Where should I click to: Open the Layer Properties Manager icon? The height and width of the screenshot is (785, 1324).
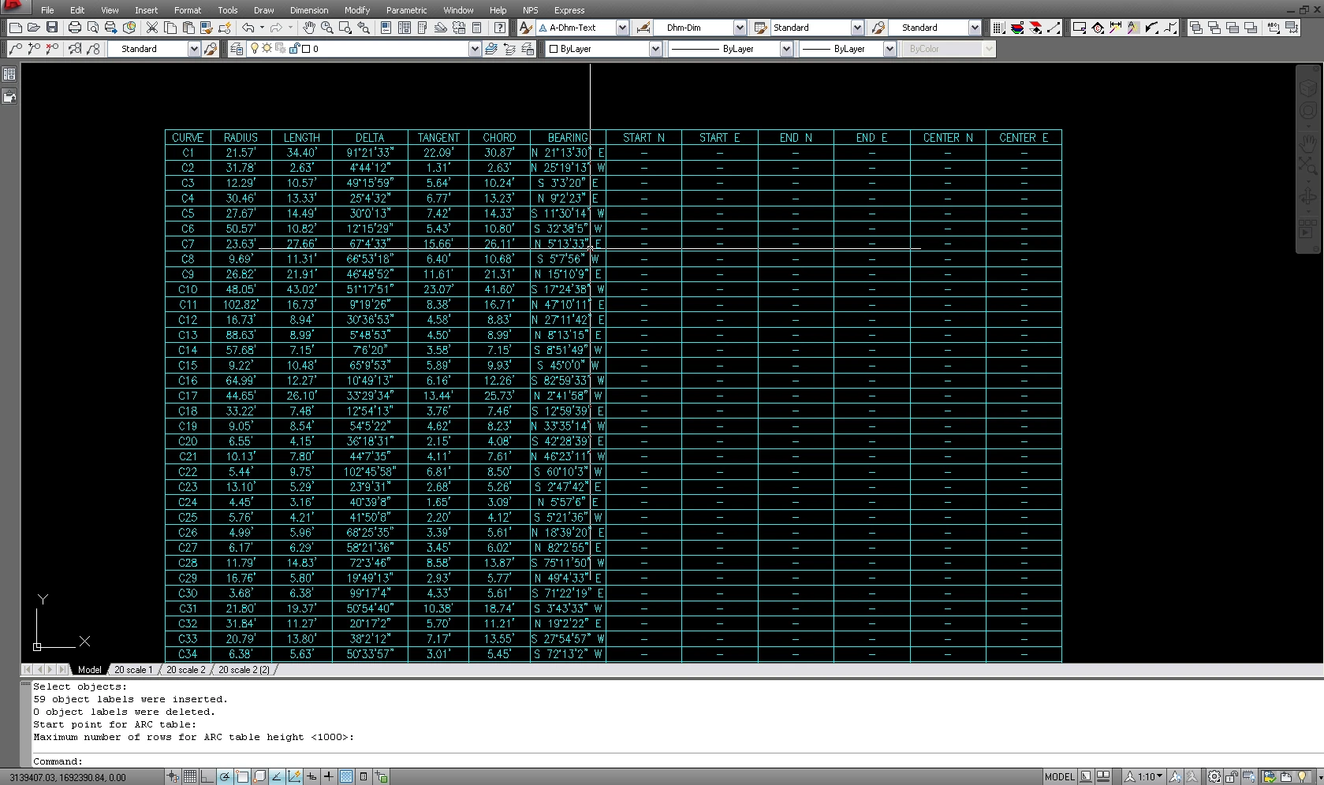coord(236,49)
